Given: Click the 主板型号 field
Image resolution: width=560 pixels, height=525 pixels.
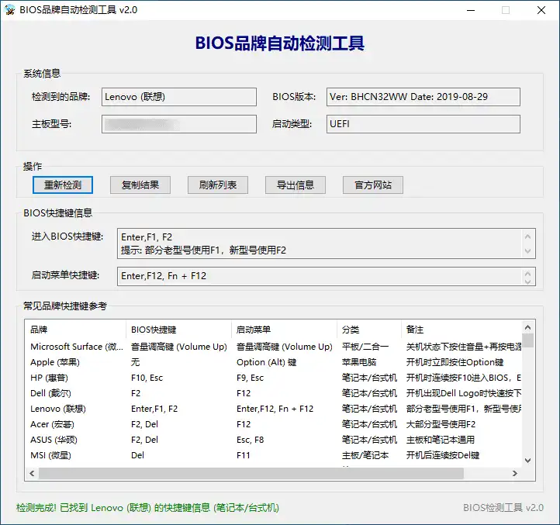Looking at the screenshot, I should point(179,124).
